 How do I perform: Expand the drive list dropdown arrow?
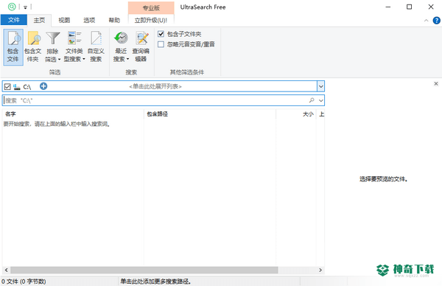click(x=320, y=86)
